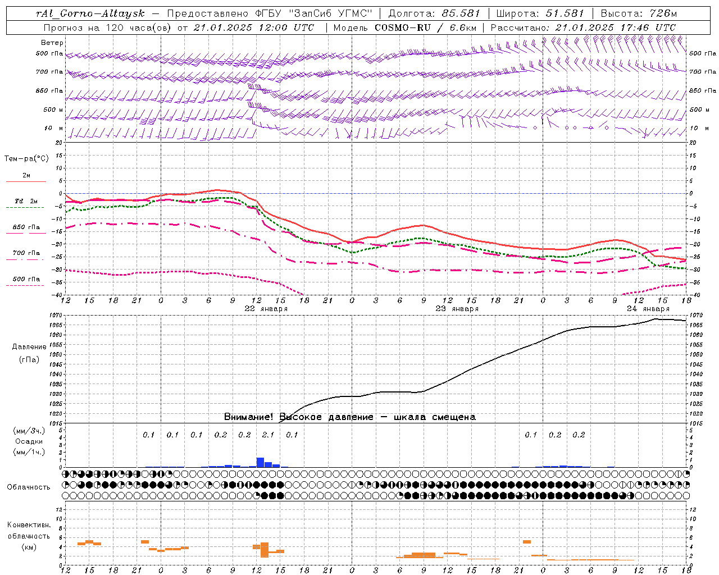Click the Облачность cloud cover label
The height and width of the screenshot is (575, 719).
tap(29, 487)
